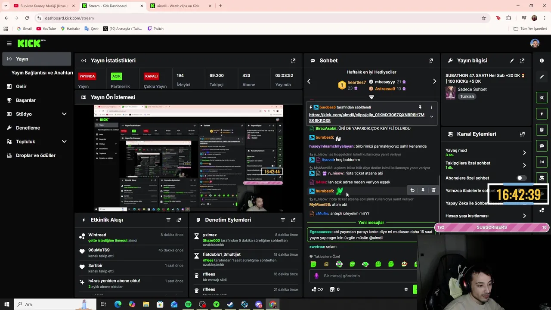Edit stream info with the Yayın bilgisi pencil icon
551x310 pixels.
(x=512, y=61)
